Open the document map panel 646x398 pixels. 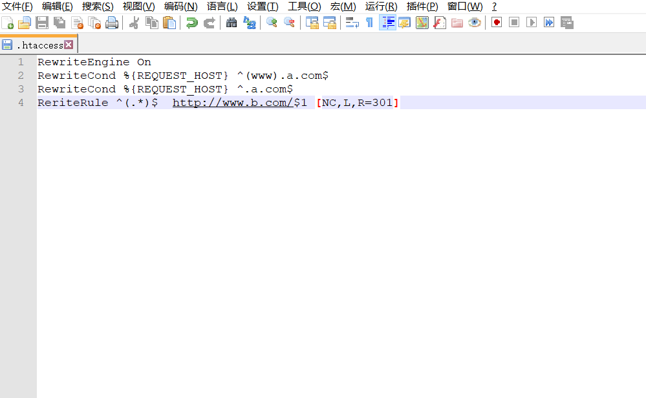tap(422, 23)
